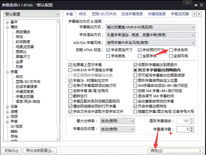
Task: Select 存档 in the tree
Action: coord(14,136)
